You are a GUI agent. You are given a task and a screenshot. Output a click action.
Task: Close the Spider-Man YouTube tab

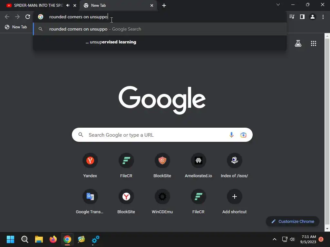point(75,5)
